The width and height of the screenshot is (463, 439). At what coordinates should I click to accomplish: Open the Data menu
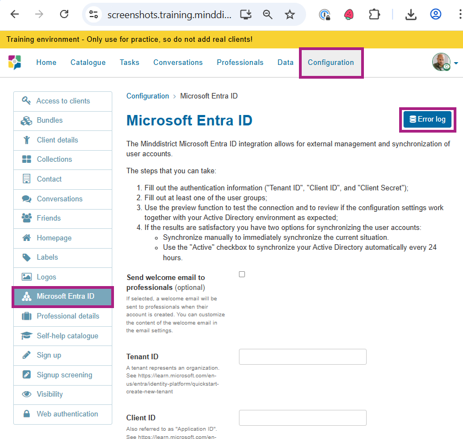click(x=286, y=63)
